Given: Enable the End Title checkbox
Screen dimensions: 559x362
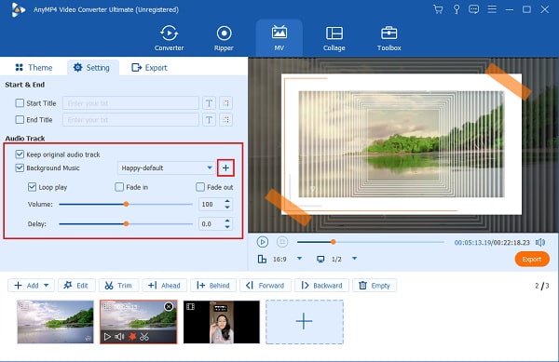Looking at the screenshot, I should point(20,120).
